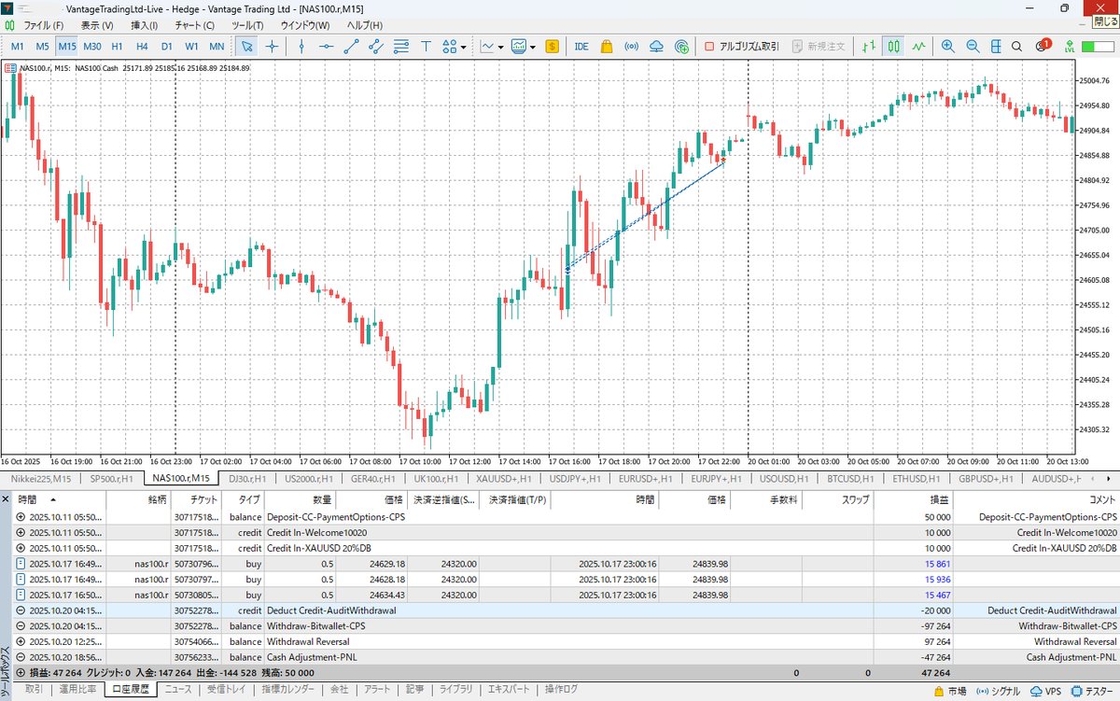Activate the crosshair tool
This screenshot has height=701, width=1120.
(x=273, y=46)
